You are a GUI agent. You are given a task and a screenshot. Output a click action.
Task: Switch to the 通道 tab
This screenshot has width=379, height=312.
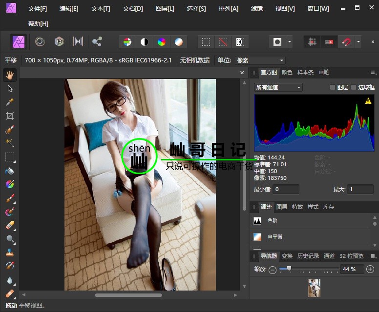tap(329, 256)
